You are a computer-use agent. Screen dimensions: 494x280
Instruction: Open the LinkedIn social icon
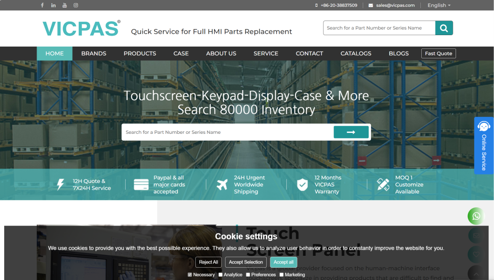(53, 5)
